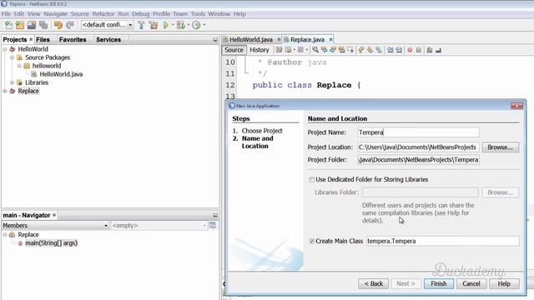Click the Last Edit editor toolbar icon

click(x=279, y=50)
